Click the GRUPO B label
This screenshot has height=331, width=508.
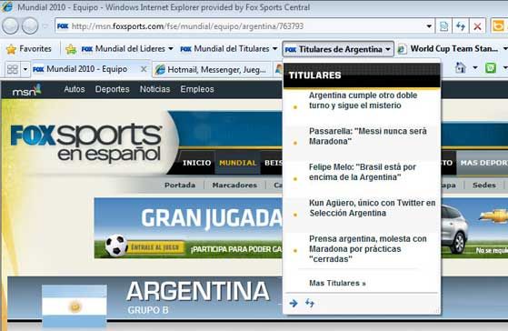coord(148,310)
